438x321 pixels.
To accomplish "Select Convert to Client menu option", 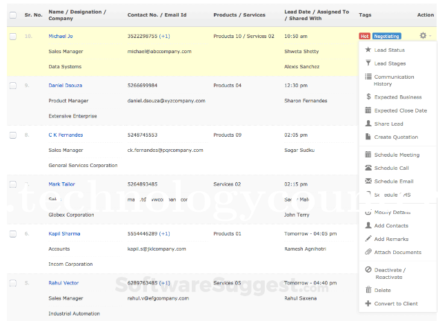I will click(x=396, y=304).
